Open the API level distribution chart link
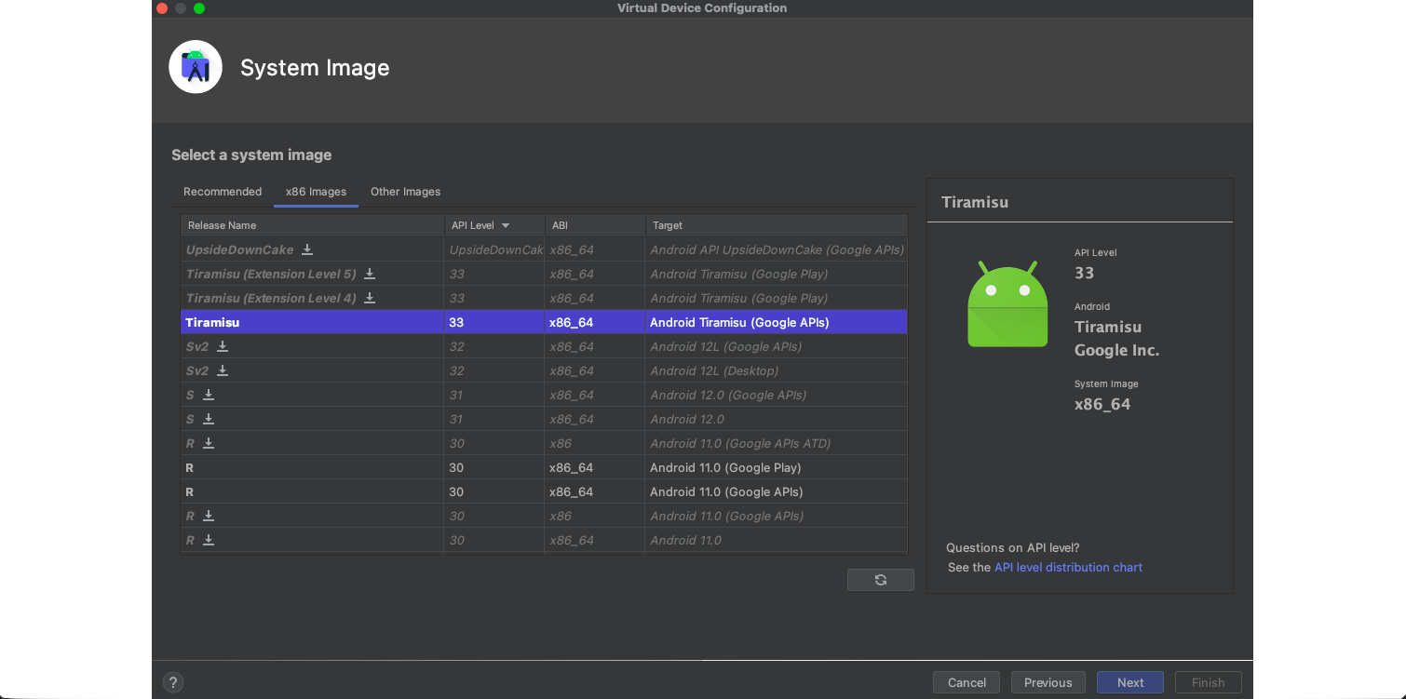This screenshot has width=1406, height=699. (1068, 567)
